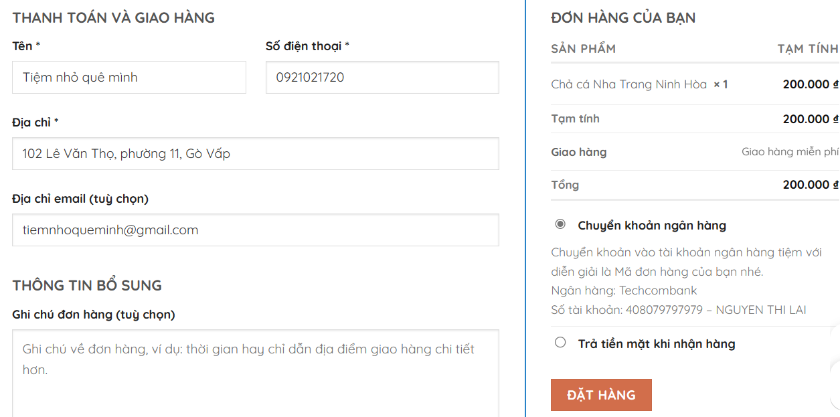This screenshot has height=417, width=840.
Task: Click the 'Tổng' row label
Action: coord(565,185)
